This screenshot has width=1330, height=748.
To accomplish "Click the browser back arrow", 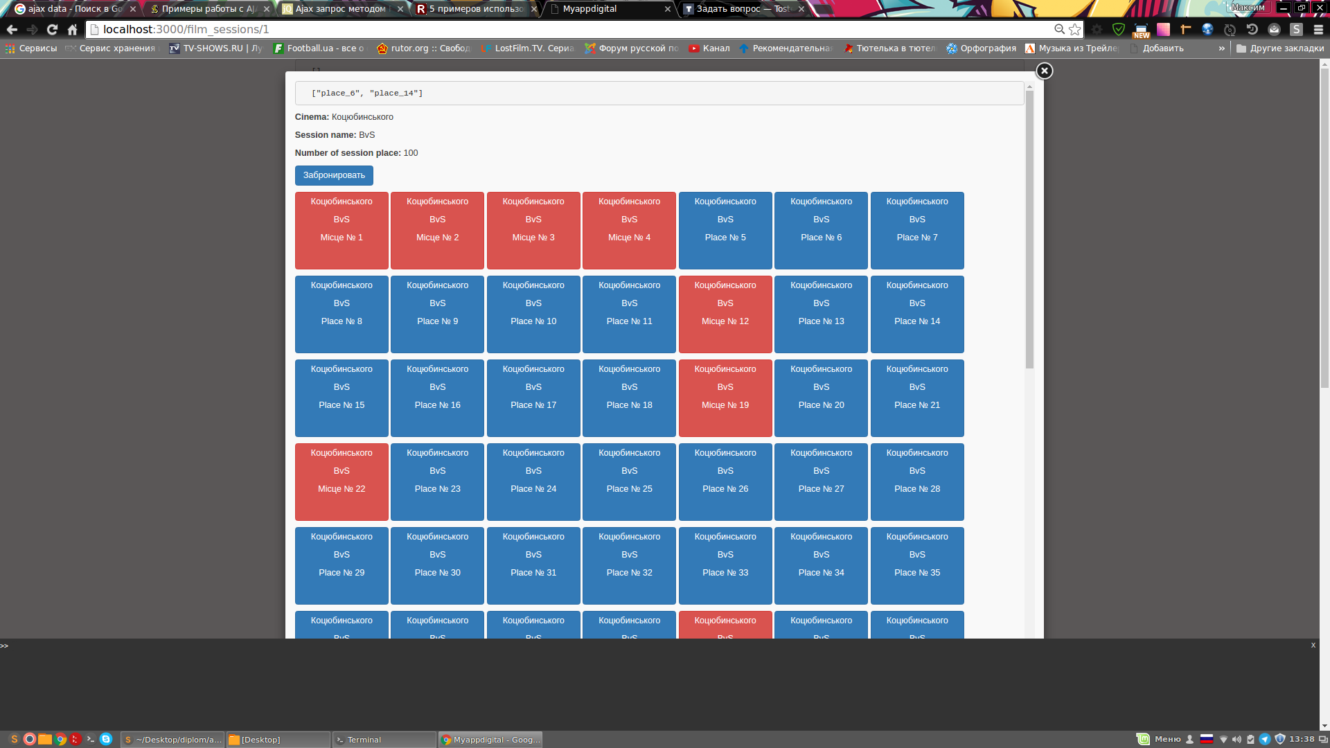I will click(x=12, y=29).
